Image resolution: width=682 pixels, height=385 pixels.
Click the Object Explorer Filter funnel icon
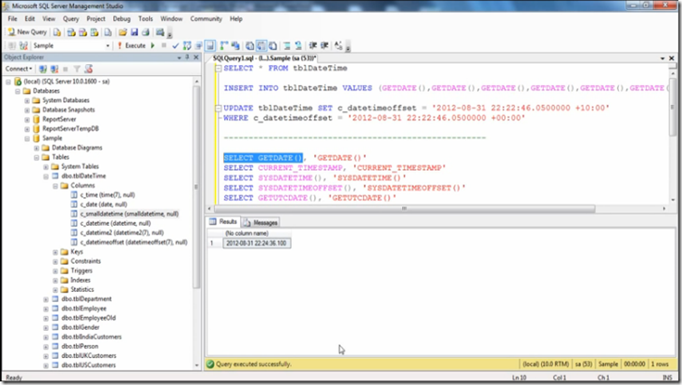tap(77, 69)
